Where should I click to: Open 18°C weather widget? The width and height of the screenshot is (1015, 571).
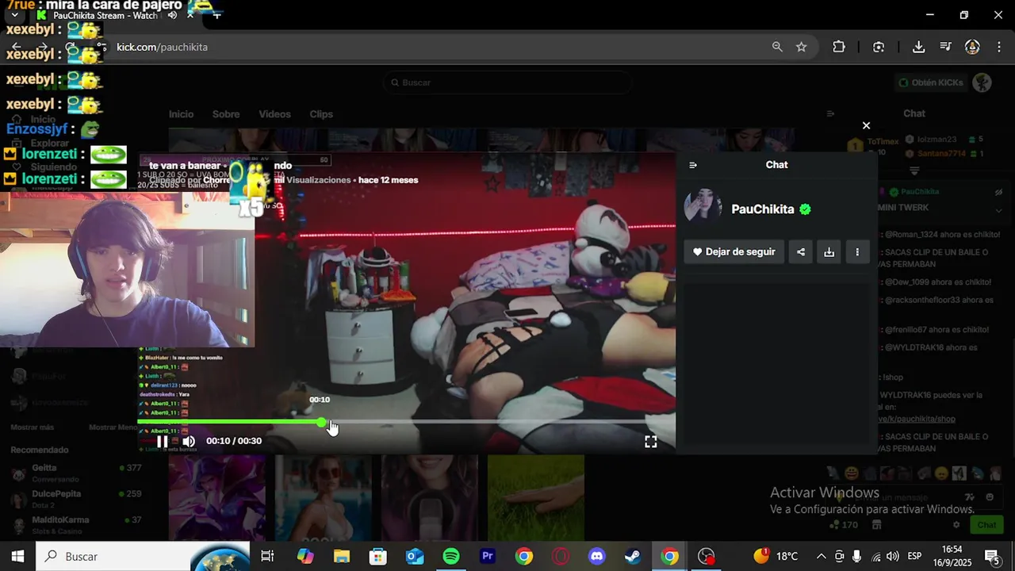point(776,557)
